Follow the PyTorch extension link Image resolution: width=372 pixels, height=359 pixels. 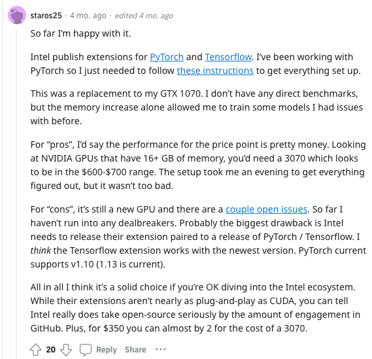point(167,57)
